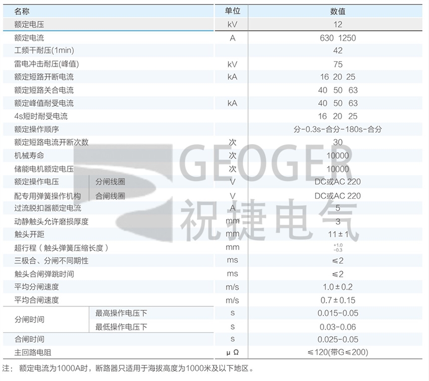Screen dimensions: 429x381
Task: Click the 单位 column header
Action: pos(232,11)
